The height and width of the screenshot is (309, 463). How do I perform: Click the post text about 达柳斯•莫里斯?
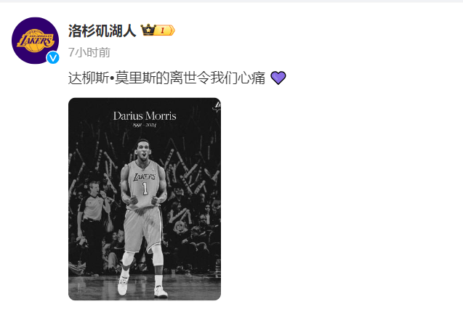click(166, 78)
